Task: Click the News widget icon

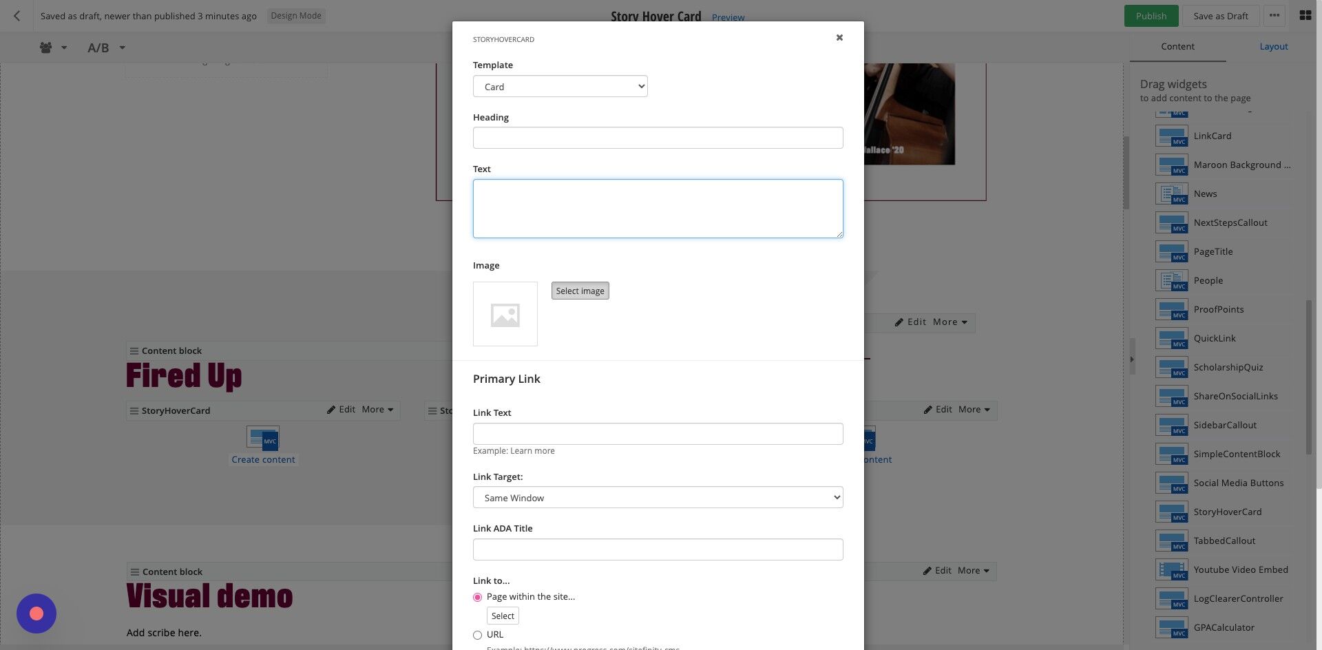Action: (x=1172, y=194)
